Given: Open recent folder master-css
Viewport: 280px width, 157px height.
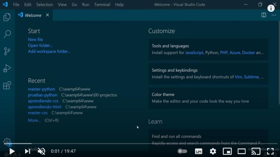Looking at the screenshot, I should (38, 113).
